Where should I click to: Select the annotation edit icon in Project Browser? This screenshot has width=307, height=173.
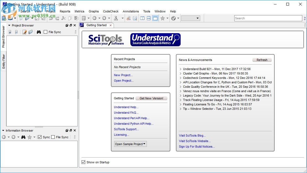point(24,32)
